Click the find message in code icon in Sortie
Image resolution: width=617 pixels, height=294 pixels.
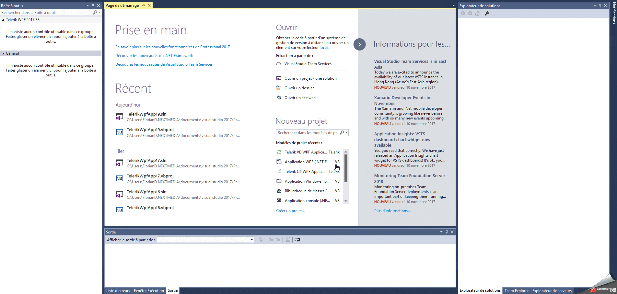coord(261,240)
